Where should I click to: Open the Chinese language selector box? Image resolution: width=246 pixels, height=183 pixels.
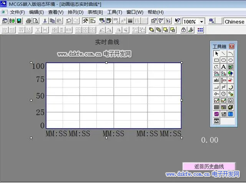click(x=234, y=22)
